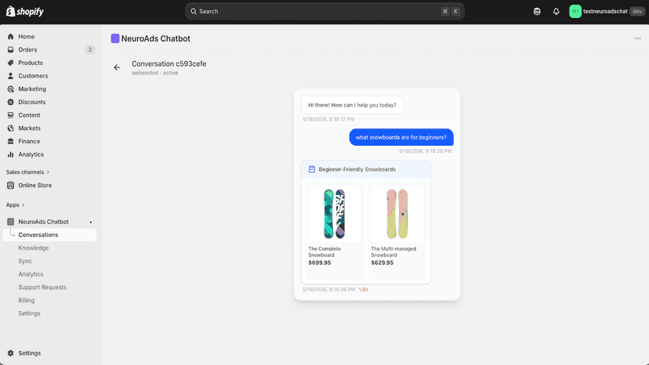The image size is (649, 365).
Task: Open NeuroAds Analytics subpage
Action: coord(31,274)
